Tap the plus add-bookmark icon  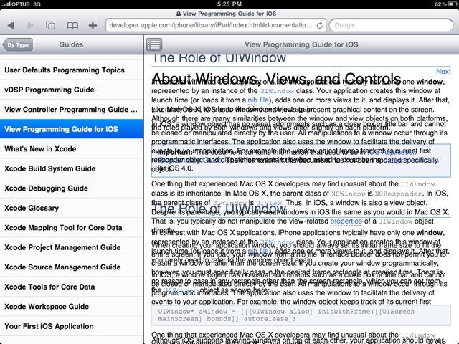(x=93, y=26)
